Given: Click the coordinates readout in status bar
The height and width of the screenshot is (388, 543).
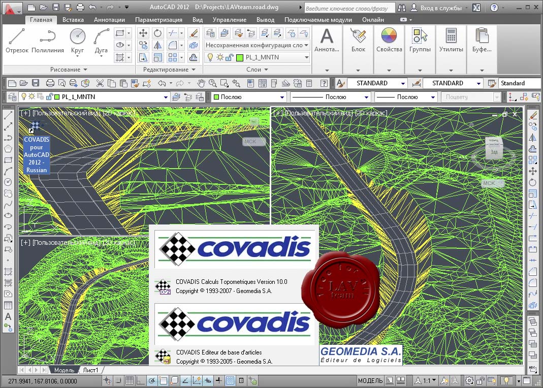Looking at the screenshot, I should 43,381.
